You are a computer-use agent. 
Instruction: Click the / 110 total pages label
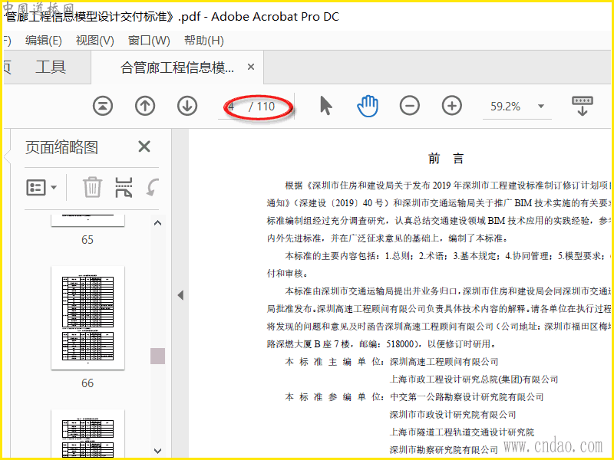click(262, 107)
